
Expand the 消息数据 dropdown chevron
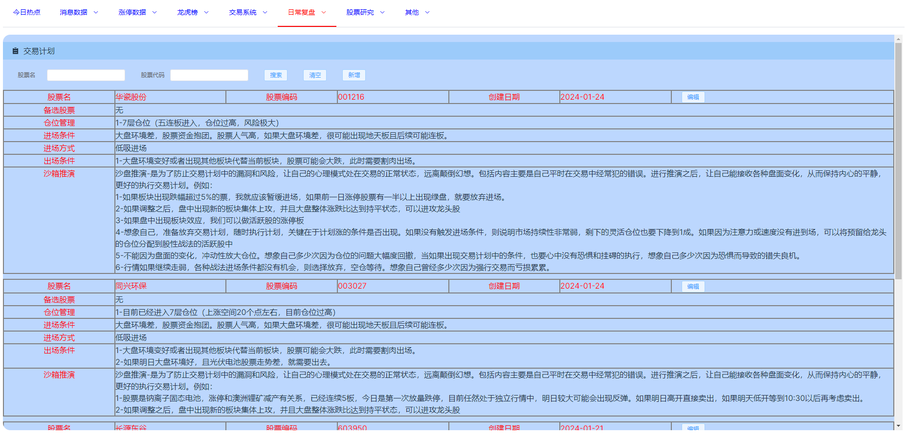pyautogui.click(x=96, y=12)
